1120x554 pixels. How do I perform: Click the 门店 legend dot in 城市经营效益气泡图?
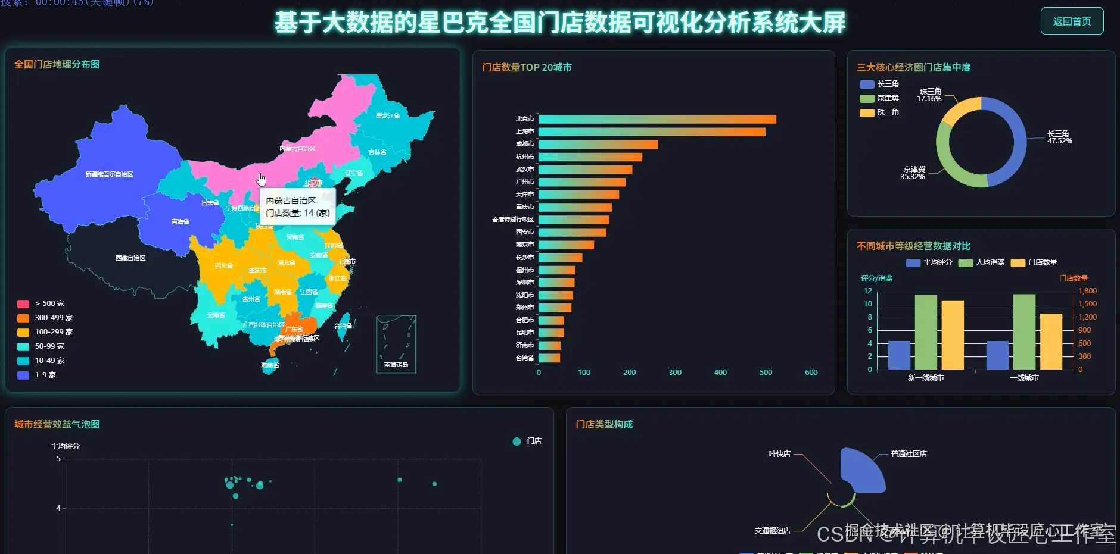(x=516, y=442)
